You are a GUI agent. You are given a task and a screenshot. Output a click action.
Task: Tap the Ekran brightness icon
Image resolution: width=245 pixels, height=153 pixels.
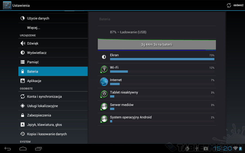(104, 57)
